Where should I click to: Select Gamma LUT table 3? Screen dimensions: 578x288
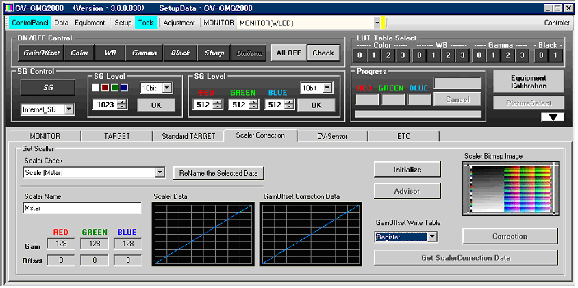[522, 55]
